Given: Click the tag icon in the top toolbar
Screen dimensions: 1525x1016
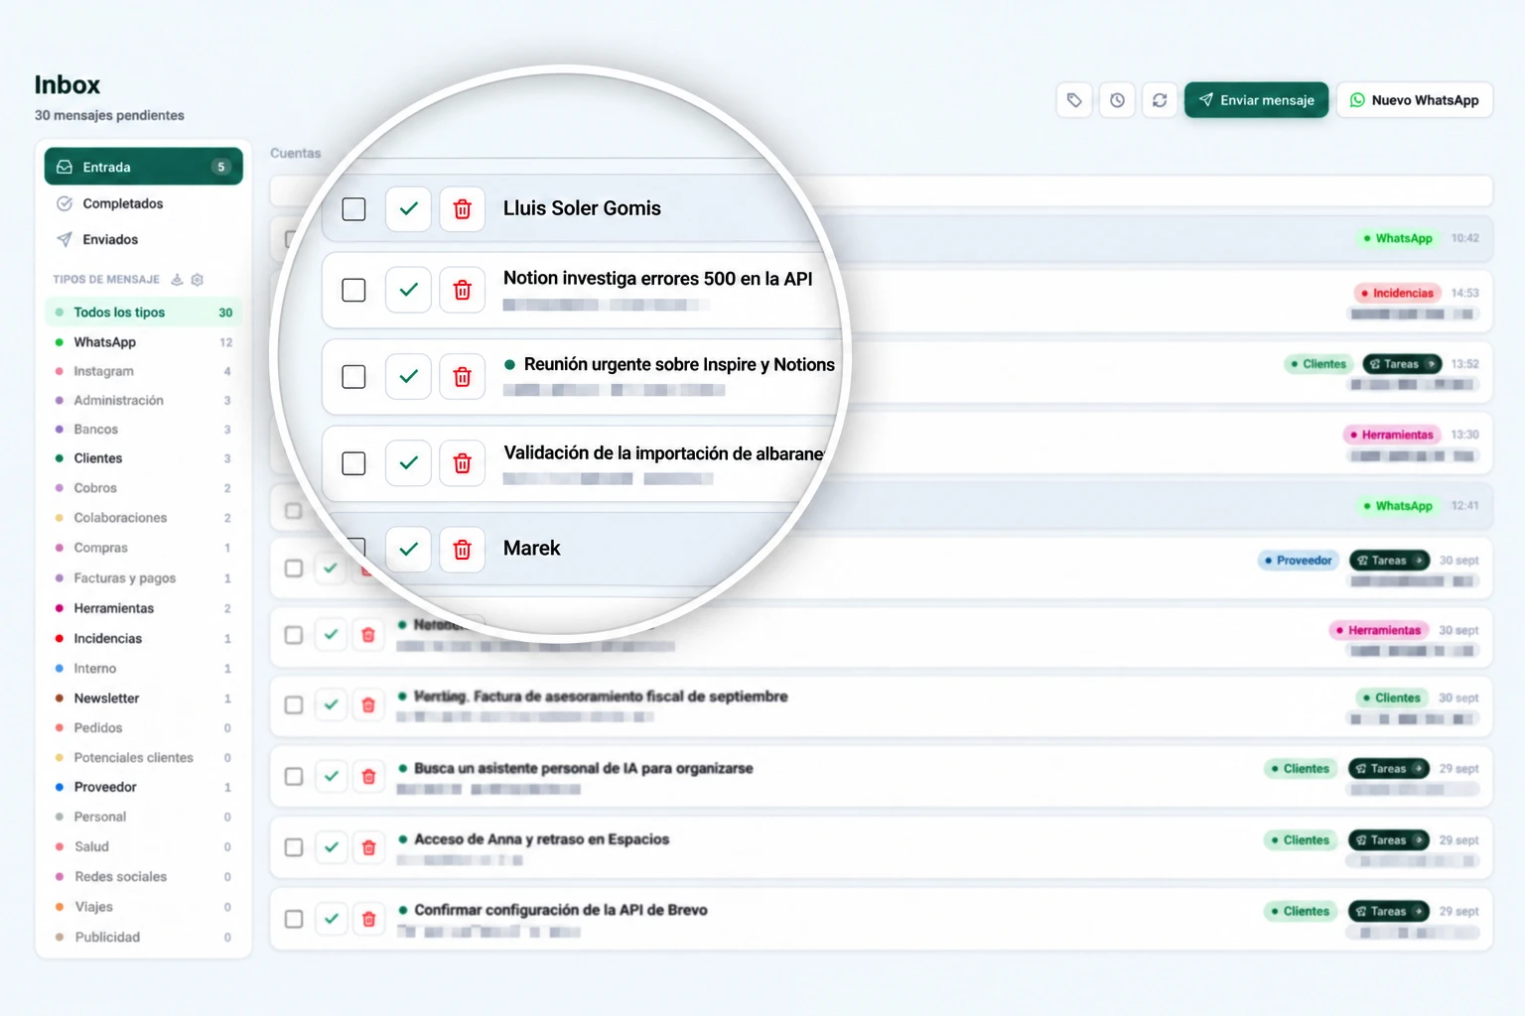Looking at the screenshot, I should pyautogui.click(x=1074, y=100).
